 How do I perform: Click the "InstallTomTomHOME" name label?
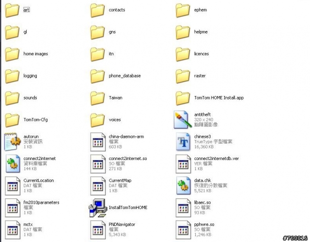128,208
